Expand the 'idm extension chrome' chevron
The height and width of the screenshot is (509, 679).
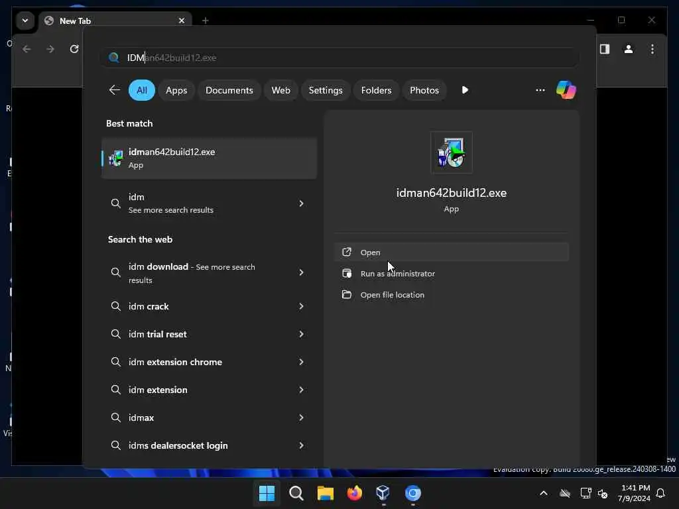pos(301,362)
